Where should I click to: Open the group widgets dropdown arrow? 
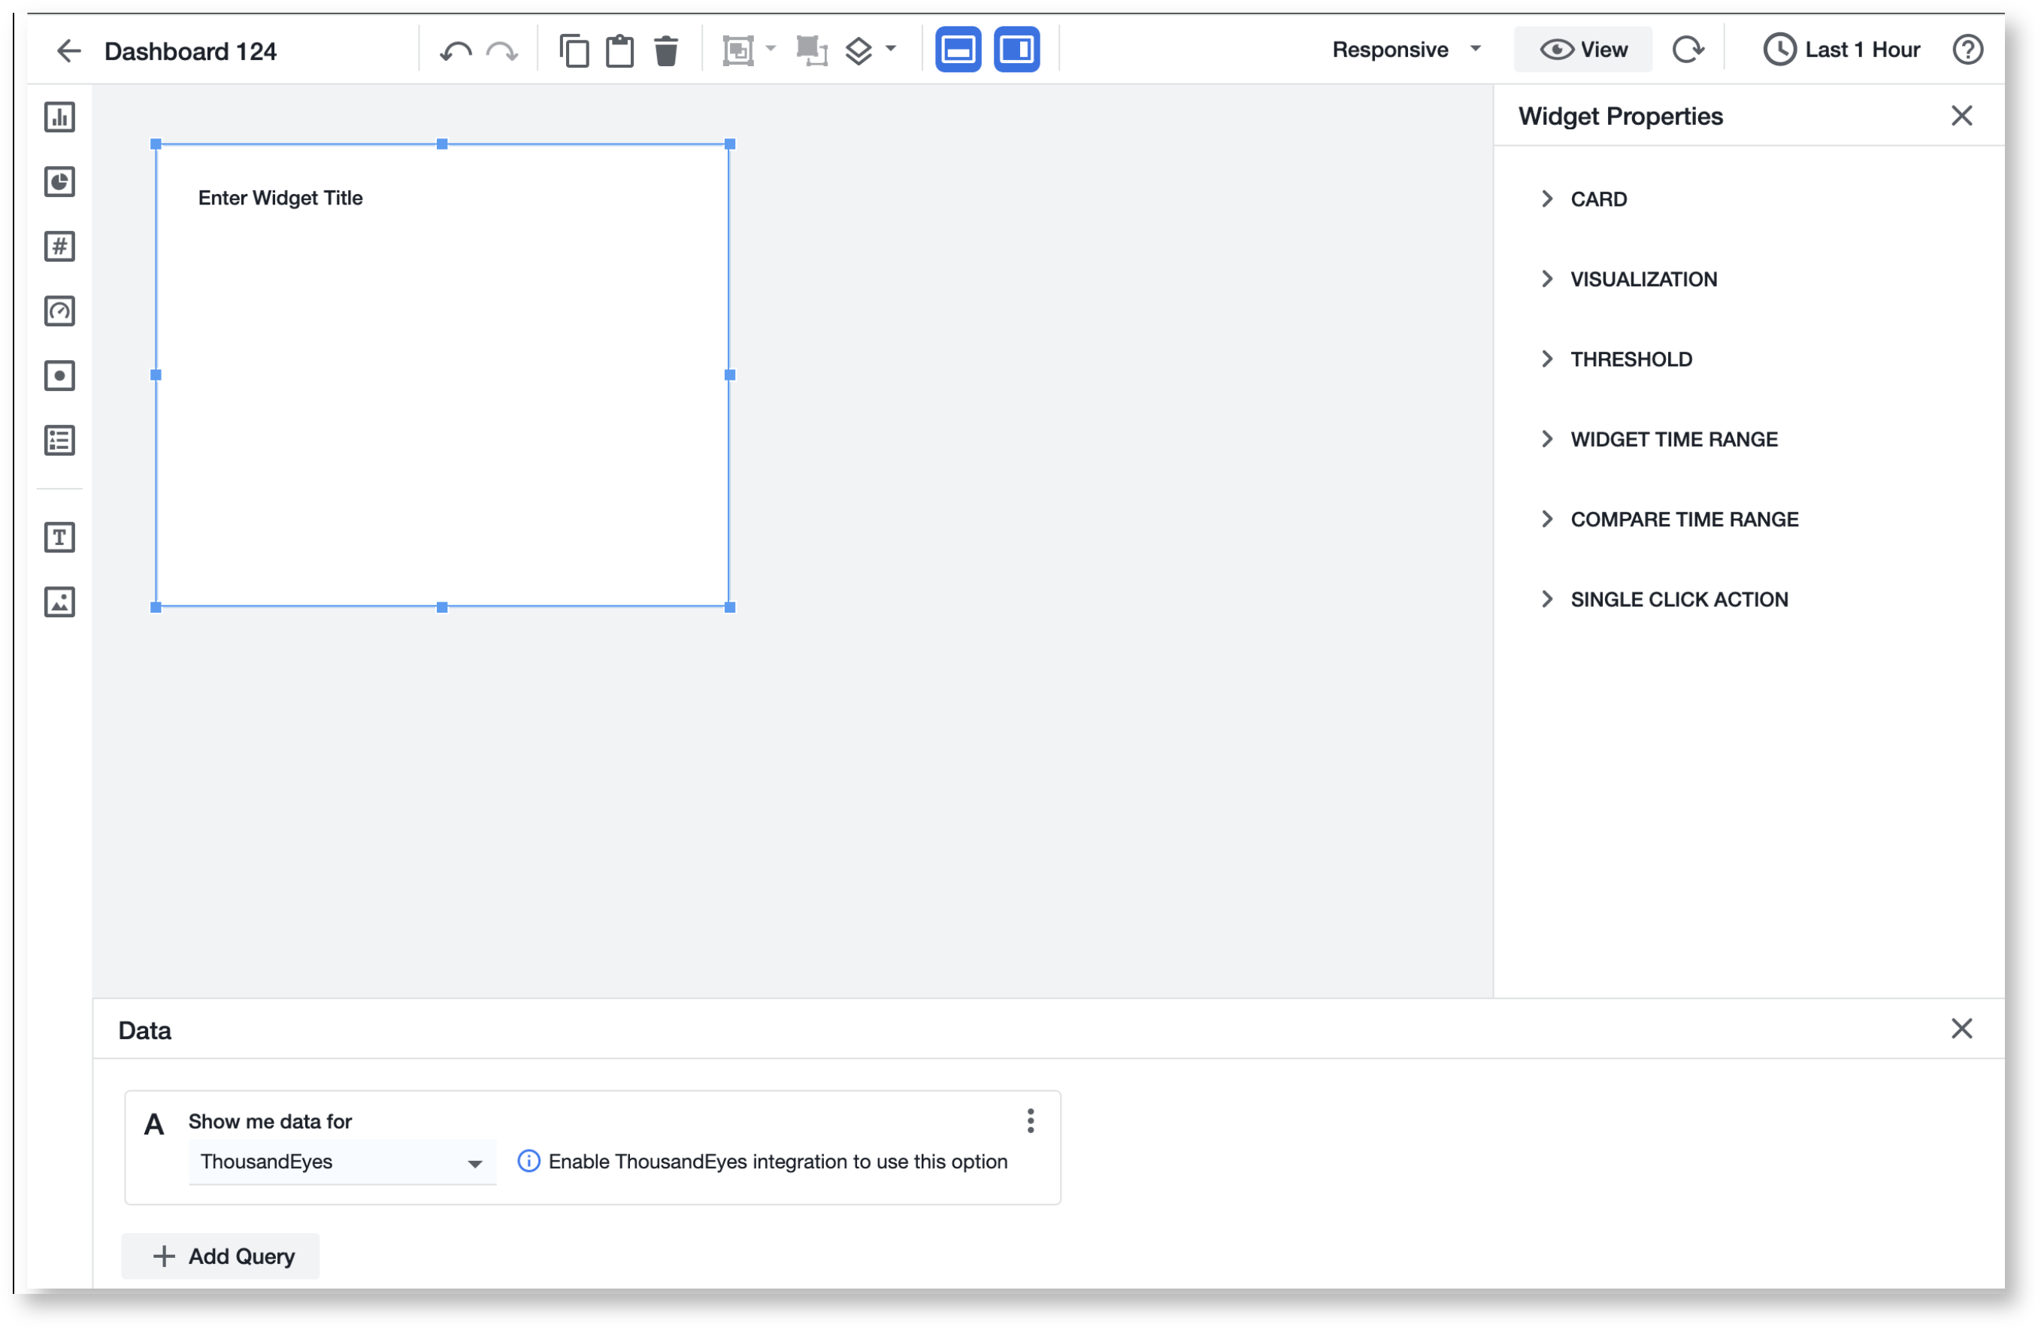pos(770,48)
